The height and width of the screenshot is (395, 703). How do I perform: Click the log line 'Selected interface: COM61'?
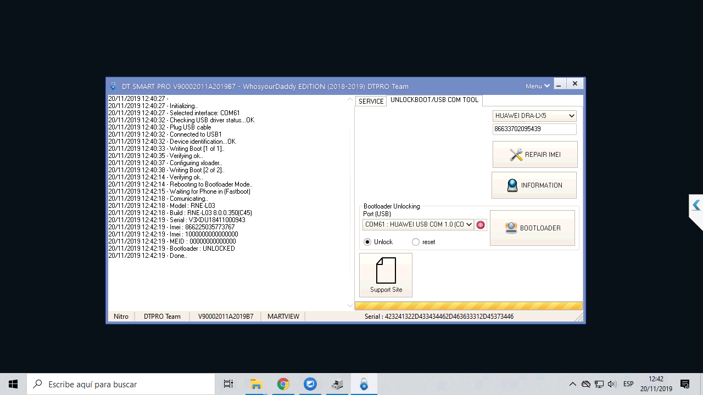174,113
